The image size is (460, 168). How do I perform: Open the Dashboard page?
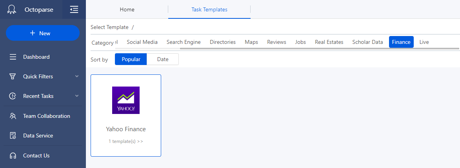click(x=36, y=57)
